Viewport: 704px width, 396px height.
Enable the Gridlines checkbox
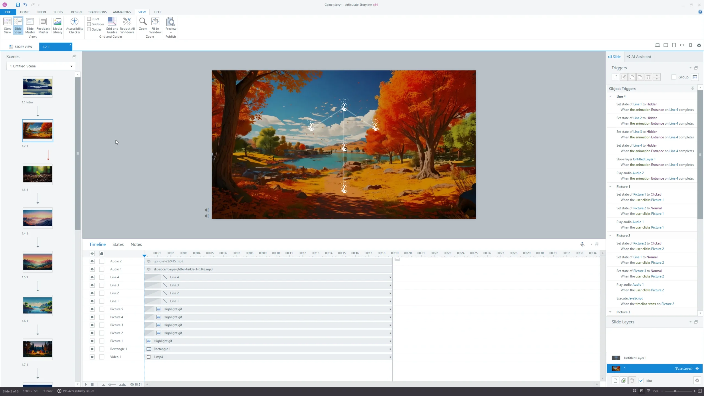pyautogui.click(x=89, y=24)
